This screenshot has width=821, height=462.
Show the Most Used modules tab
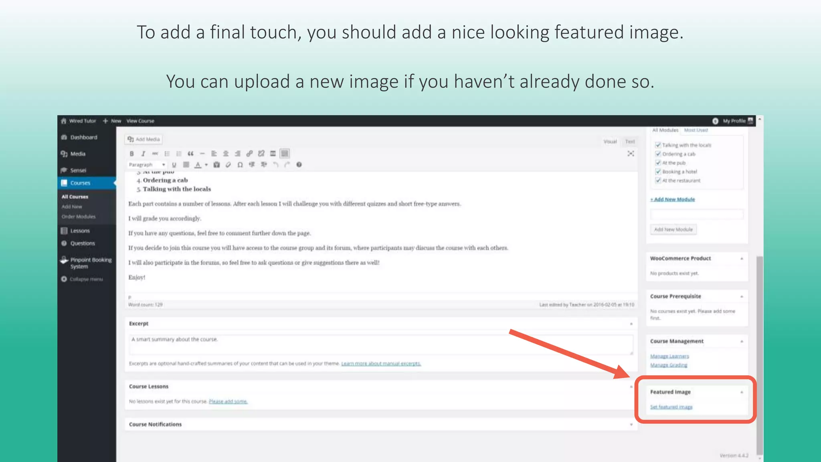(696, 130)
